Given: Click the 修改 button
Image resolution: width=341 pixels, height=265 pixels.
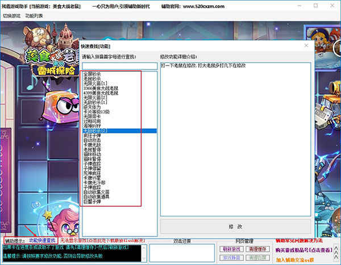Looking at the screenshot, I should click(x=235, y=227).
